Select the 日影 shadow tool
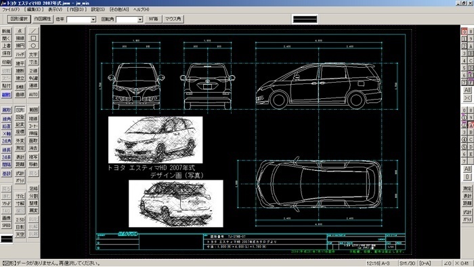The width and height of the screenshot is (474, 267). click(x=20, y=227)
